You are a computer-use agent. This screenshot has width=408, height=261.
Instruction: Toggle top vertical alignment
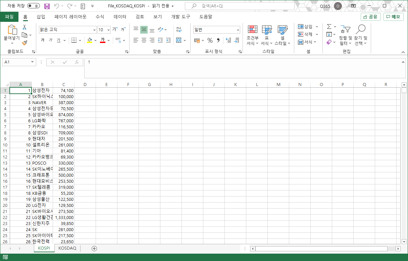(136, 30)
